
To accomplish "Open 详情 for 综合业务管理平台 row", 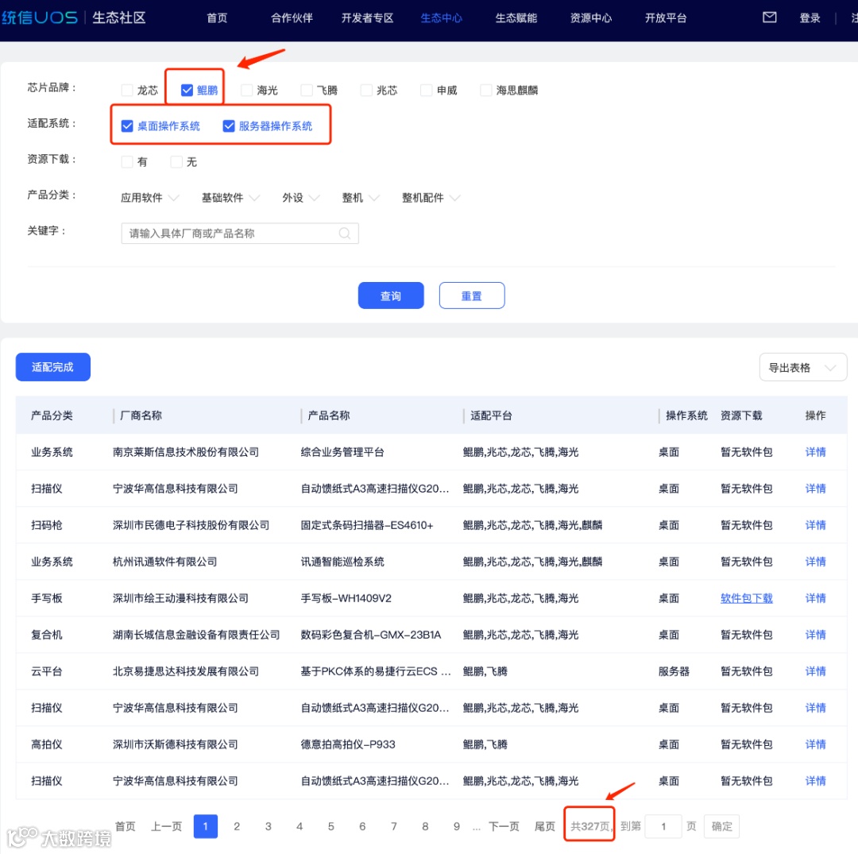I will coord(815,453).
